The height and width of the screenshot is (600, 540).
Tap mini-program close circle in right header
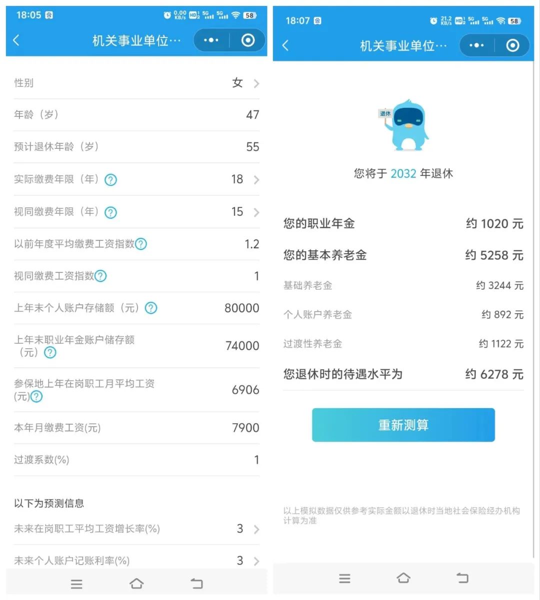pyautogui.click(x=512, y=46)
